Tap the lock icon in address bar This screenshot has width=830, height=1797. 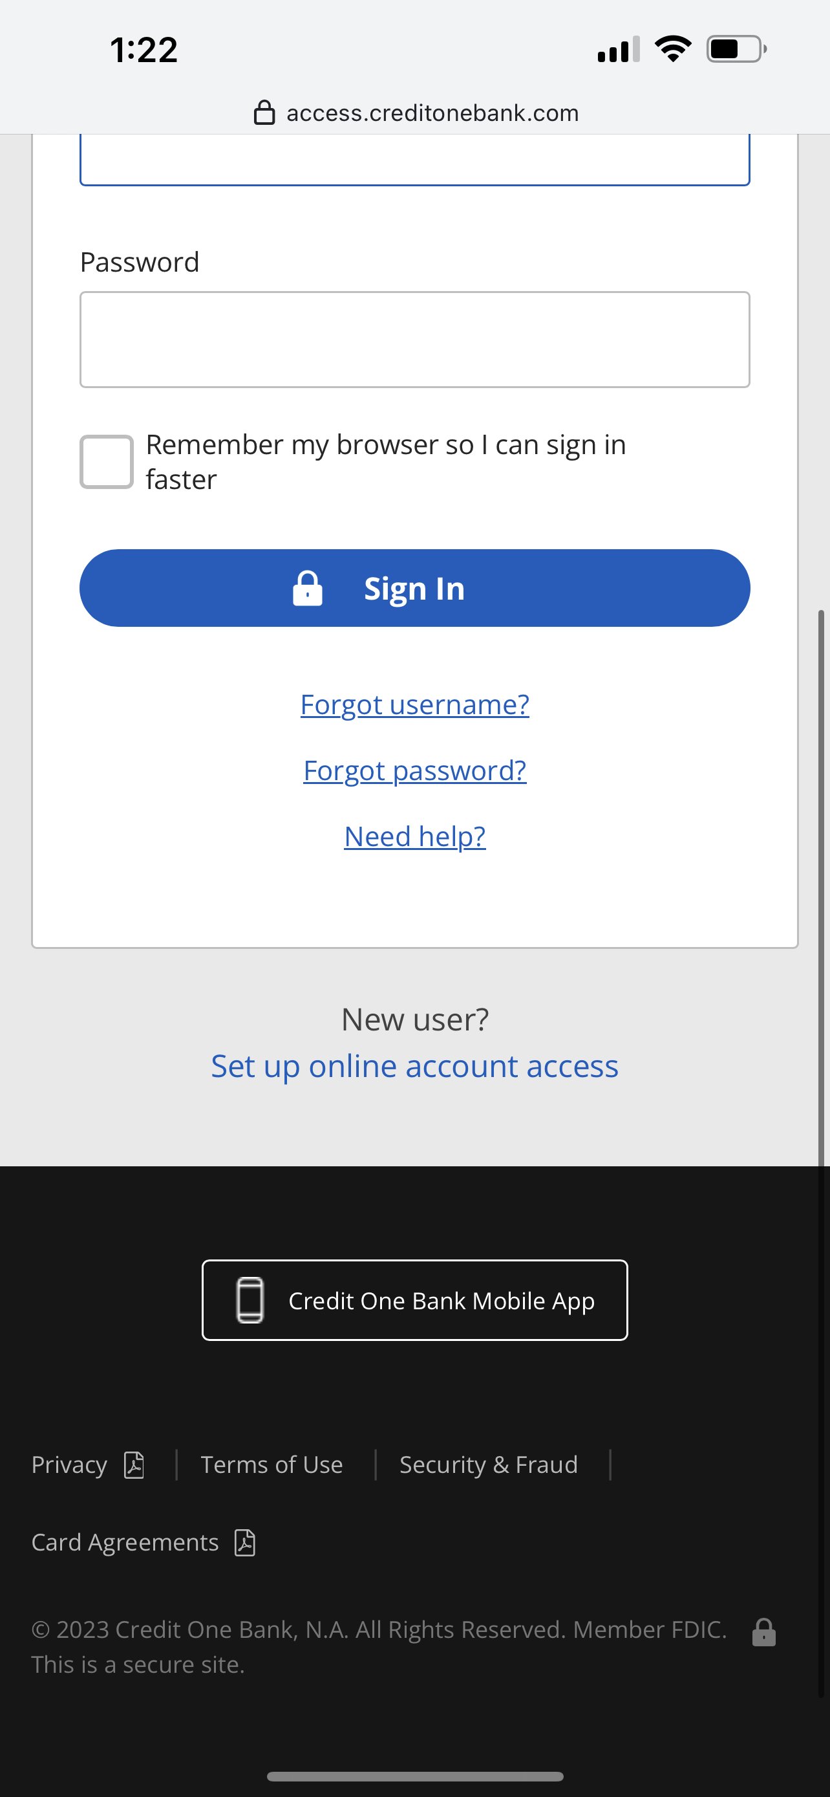264,113
